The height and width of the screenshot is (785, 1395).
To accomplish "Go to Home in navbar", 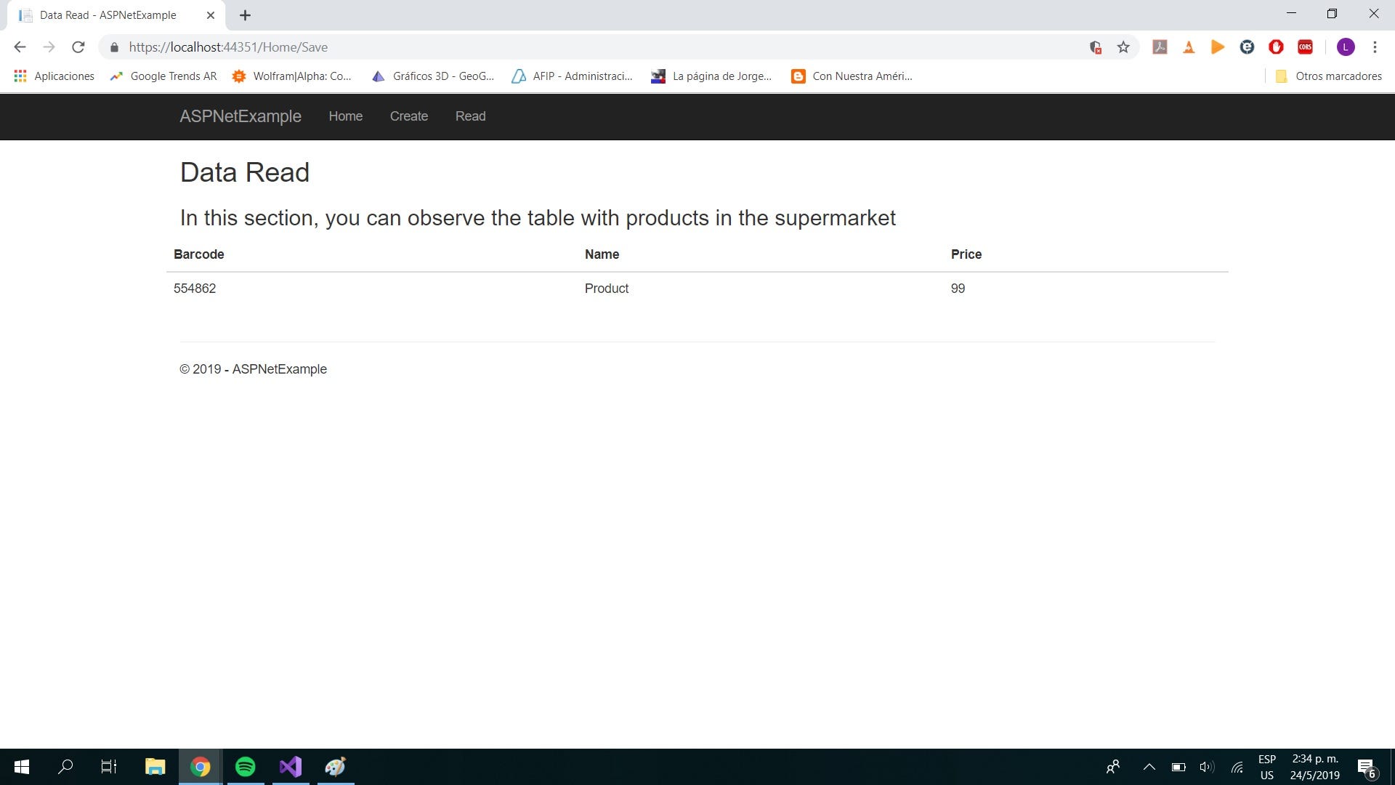I will (x=345, y=116).
